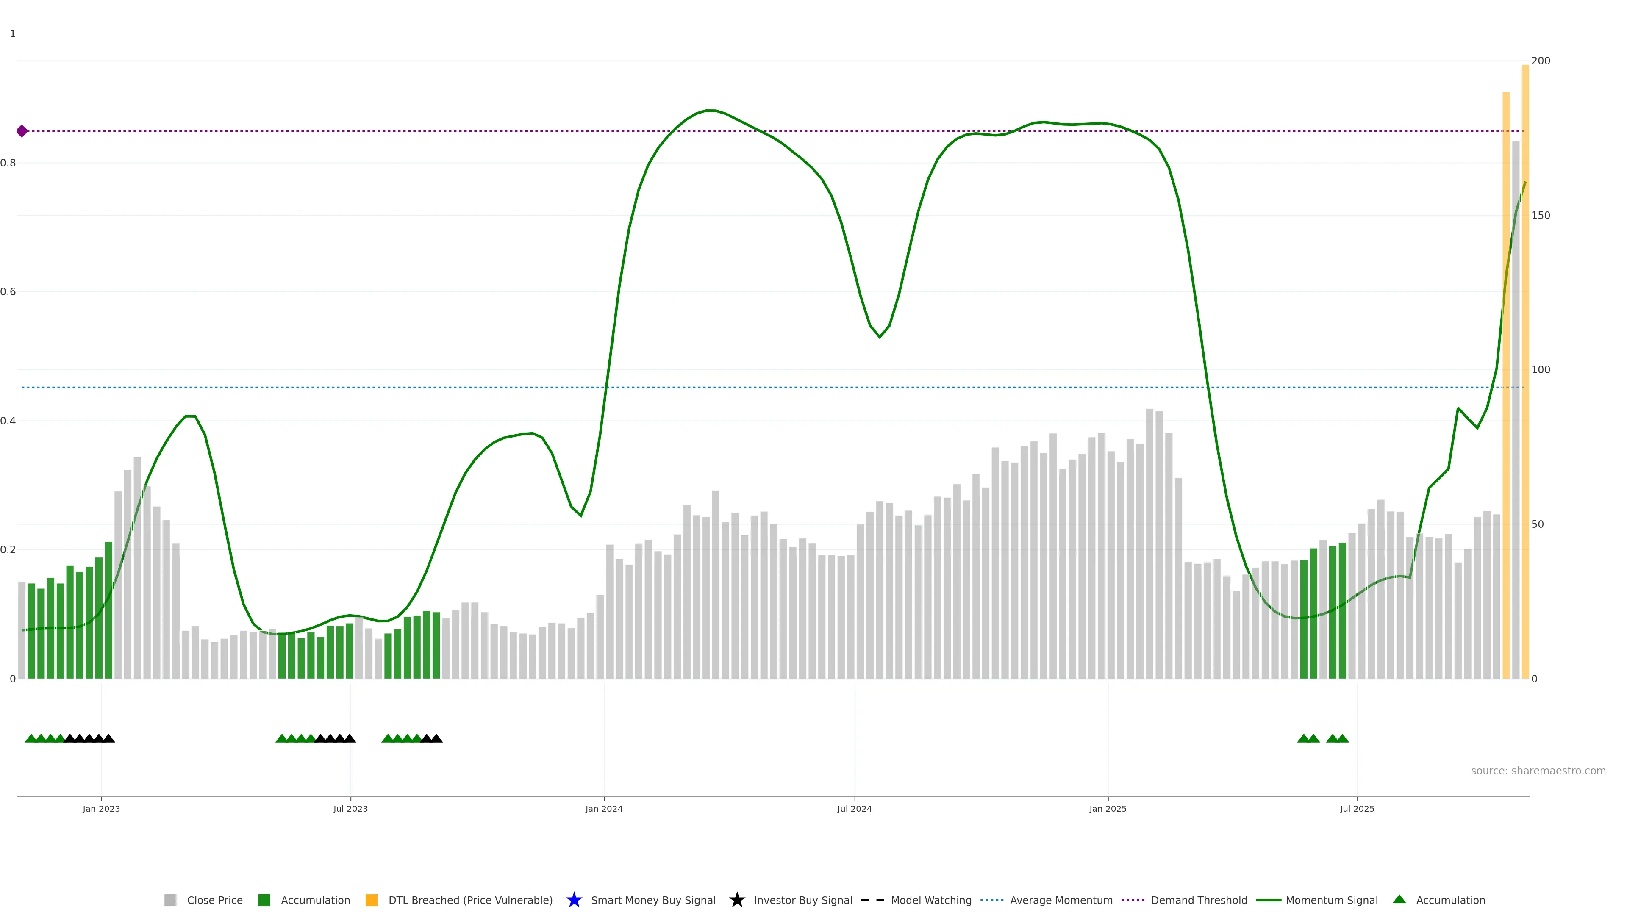Click the green square Accumulation swatch
Image resolution: width=1627 pixels, height=915 pixels.
(264, 900)
